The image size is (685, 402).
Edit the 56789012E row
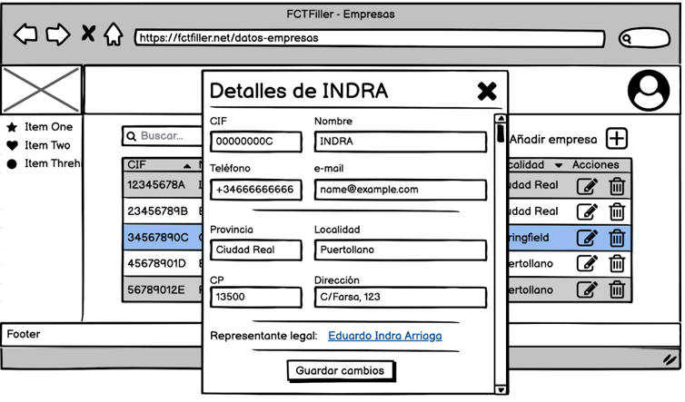coord(588,289)
